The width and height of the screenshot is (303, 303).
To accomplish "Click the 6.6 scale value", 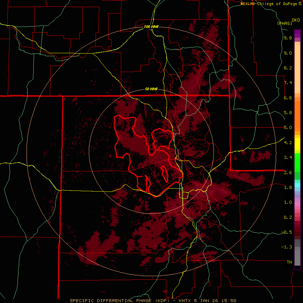I will [x=288, y=98].
